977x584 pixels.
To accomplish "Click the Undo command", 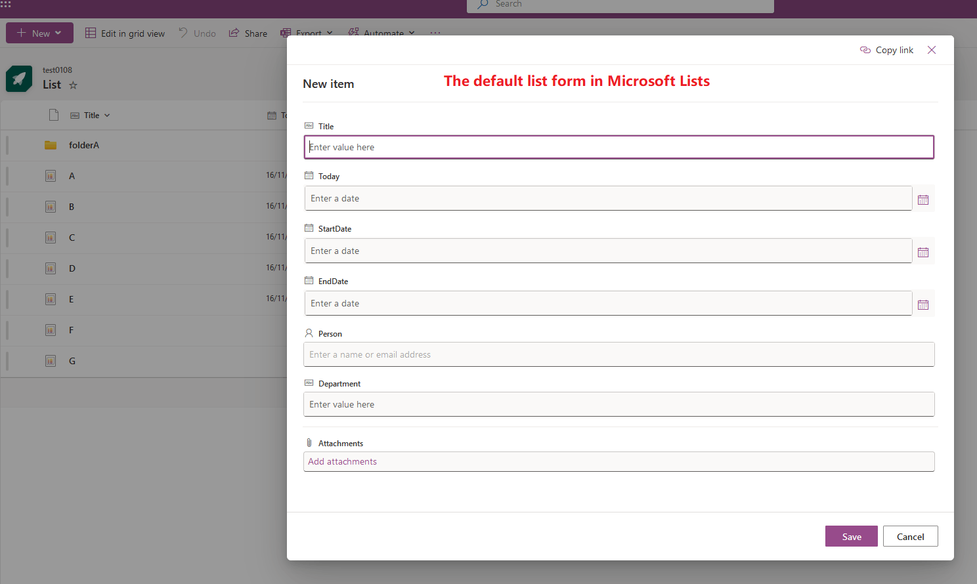I will point(197,33).
